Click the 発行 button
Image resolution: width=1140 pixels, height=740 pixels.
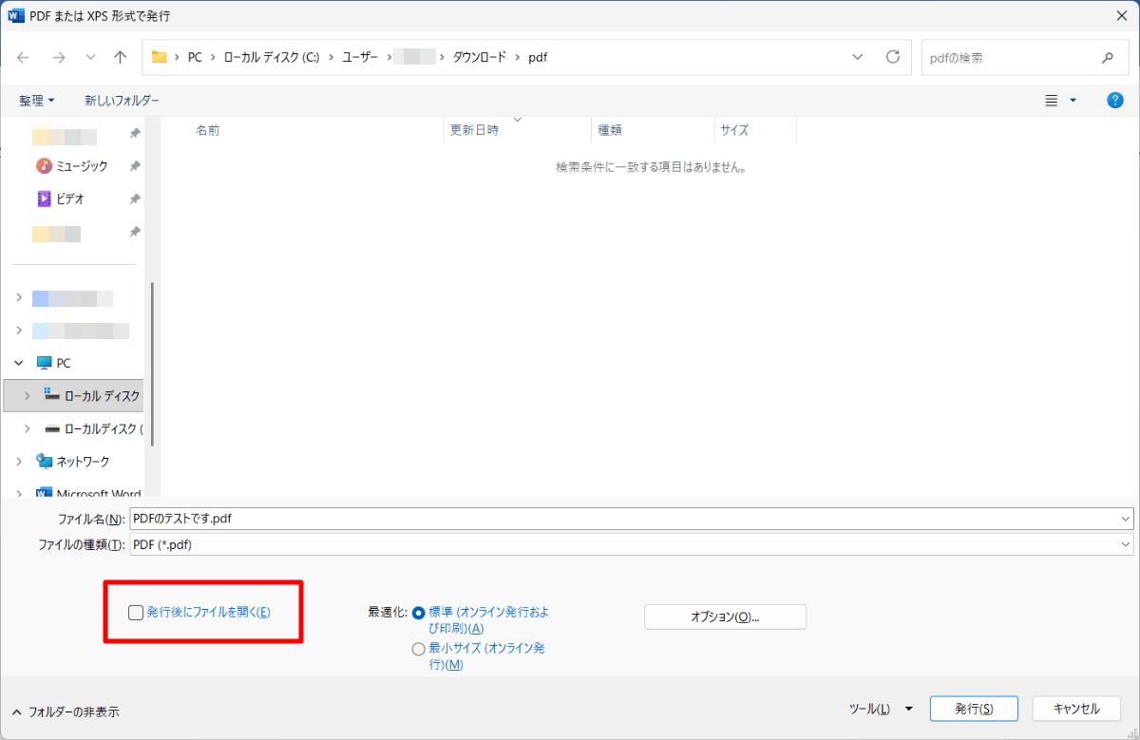974,709
